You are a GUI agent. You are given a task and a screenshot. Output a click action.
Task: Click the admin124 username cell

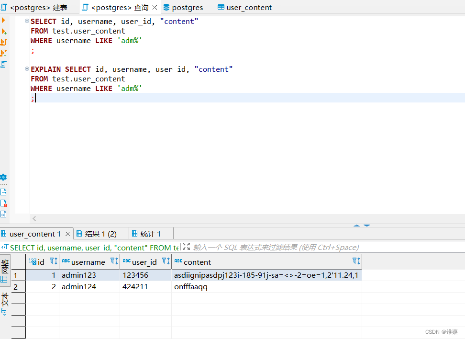(89, 287)
